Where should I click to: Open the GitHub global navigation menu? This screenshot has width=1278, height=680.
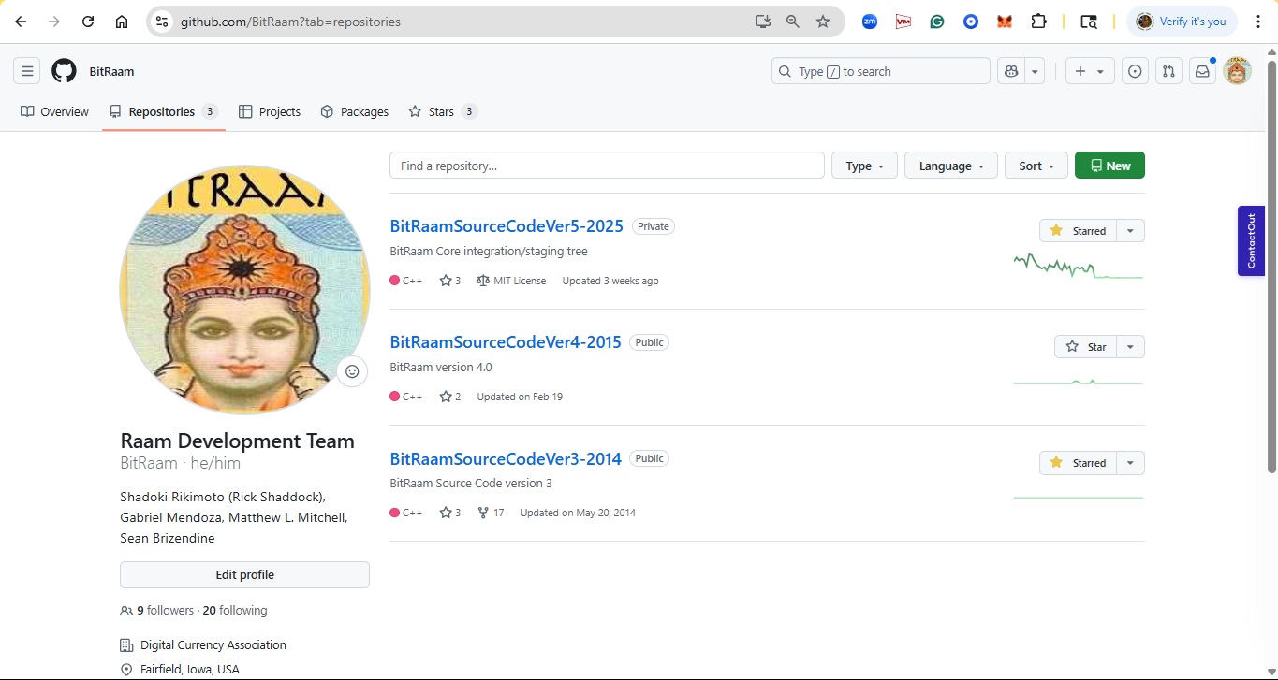pos(27,71)
